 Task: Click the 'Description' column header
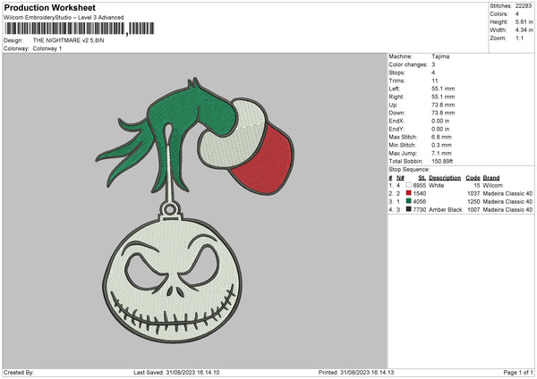point(445,178)
